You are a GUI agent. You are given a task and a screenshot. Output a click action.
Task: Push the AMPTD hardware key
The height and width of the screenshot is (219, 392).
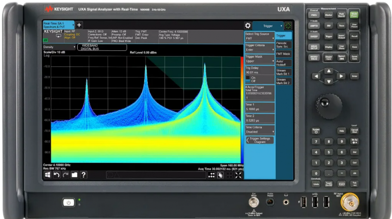pyautogui.click(x=314, y=26)
